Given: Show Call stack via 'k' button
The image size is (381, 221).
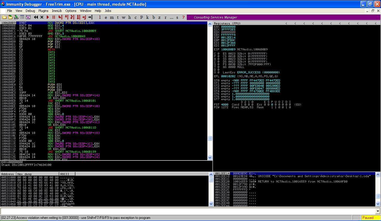Looking at the screenshot, I should (x=147, y=17).
